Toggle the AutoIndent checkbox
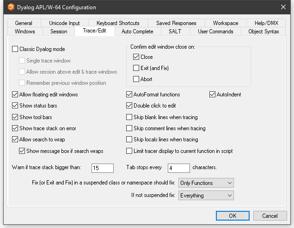 tap(213, 95)
